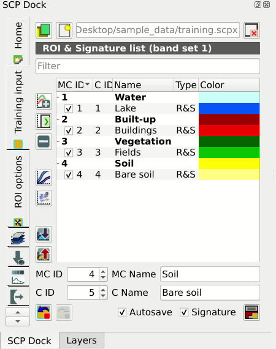Image resolution: width=276 pixels, height=349 pixels.
Task: Calculate signatures for highlighted items icon
Action: pos(44,121)
